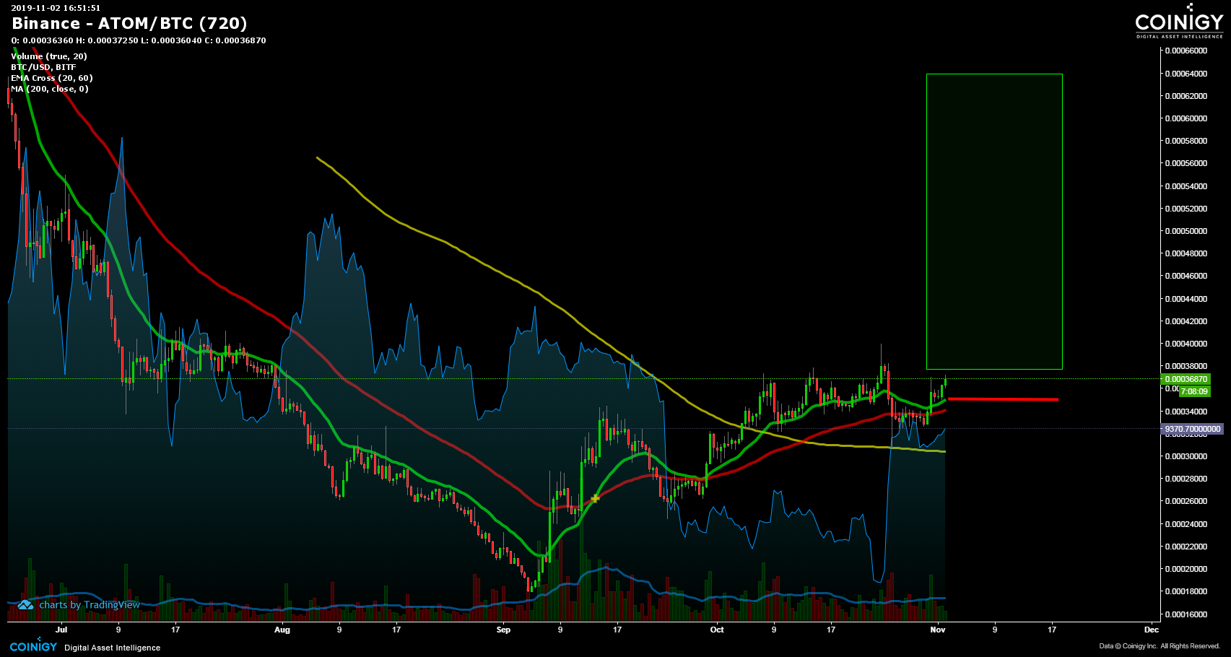Click the 0.00028000 price axis label
The width and height of the screenshot is (1231, 657).
click(x=1186, y=479)
